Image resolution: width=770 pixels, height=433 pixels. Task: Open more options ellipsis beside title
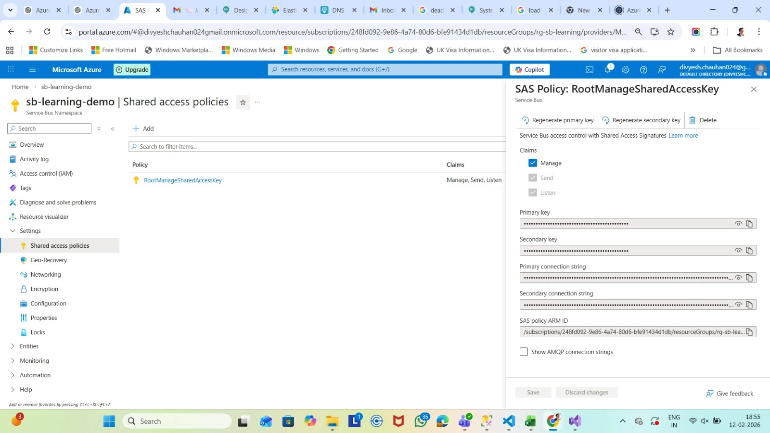point(257,102)
